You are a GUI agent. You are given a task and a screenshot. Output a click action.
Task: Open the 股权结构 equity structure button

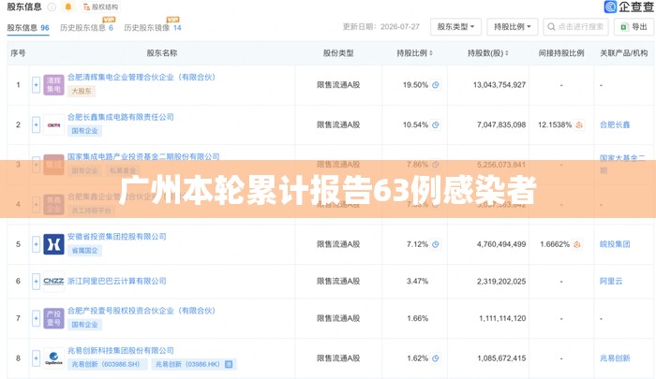[101, 7]
